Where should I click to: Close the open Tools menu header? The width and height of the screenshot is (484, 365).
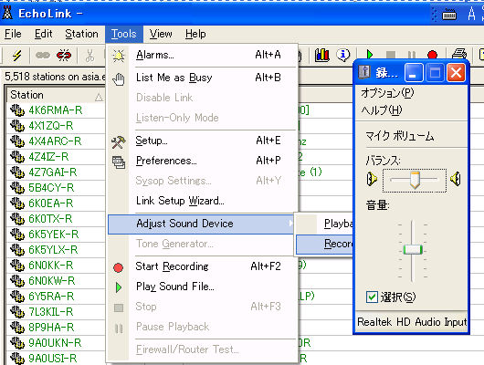tap(124, 34)
